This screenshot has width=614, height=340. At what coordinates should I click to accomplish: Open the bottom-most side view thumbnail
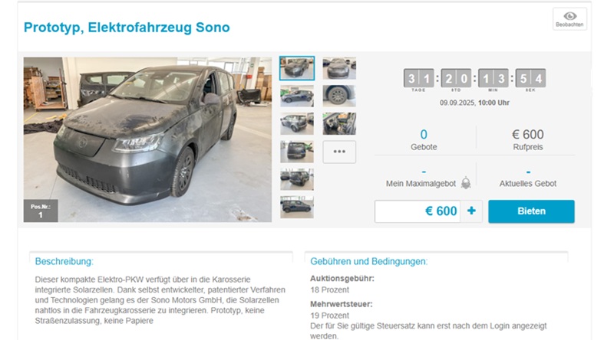(x=297, y=207)
